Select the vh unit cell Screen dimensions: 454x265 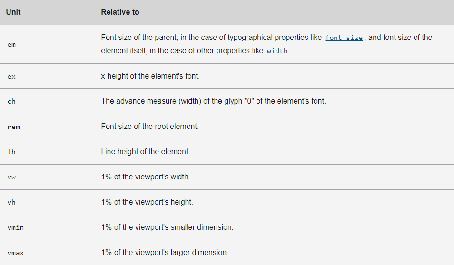pos(47,202)
